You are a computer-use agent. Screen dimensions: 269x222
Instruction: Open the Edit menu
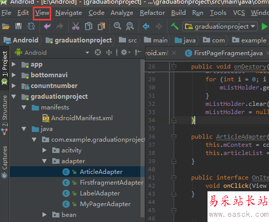coord(23,13)
